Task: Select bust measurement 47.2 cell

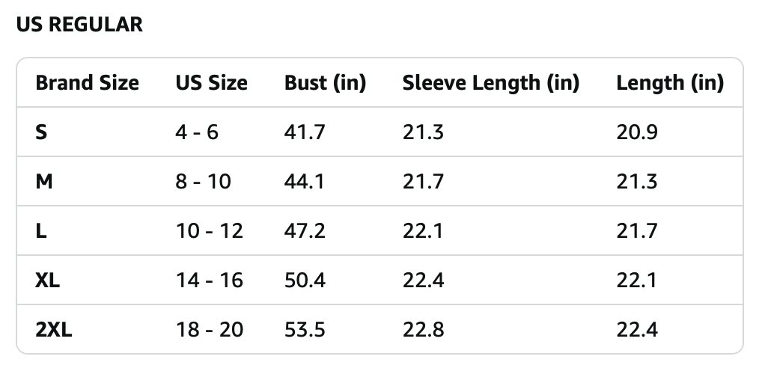Action: pyautogui.click(x=305, y=230)
